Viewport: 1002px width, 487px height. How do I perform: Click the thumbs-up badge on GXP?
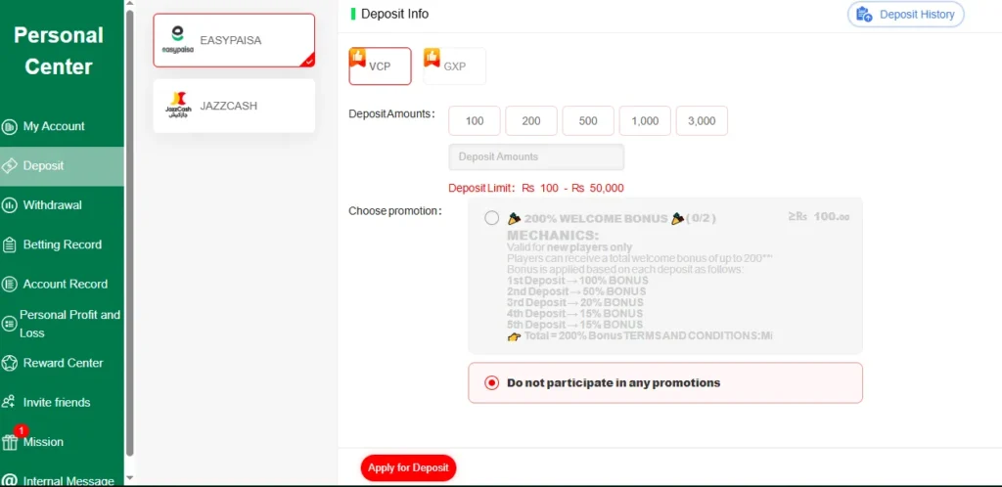pyautogui.click(x=432, y=58)
